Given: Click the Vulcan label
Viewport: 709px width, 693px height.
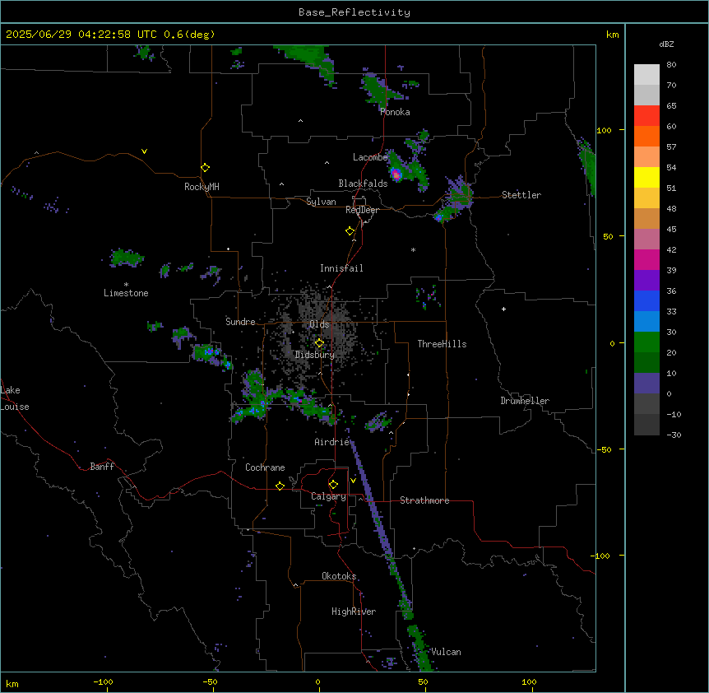Looking at the screenshot, I should point(447,652).
